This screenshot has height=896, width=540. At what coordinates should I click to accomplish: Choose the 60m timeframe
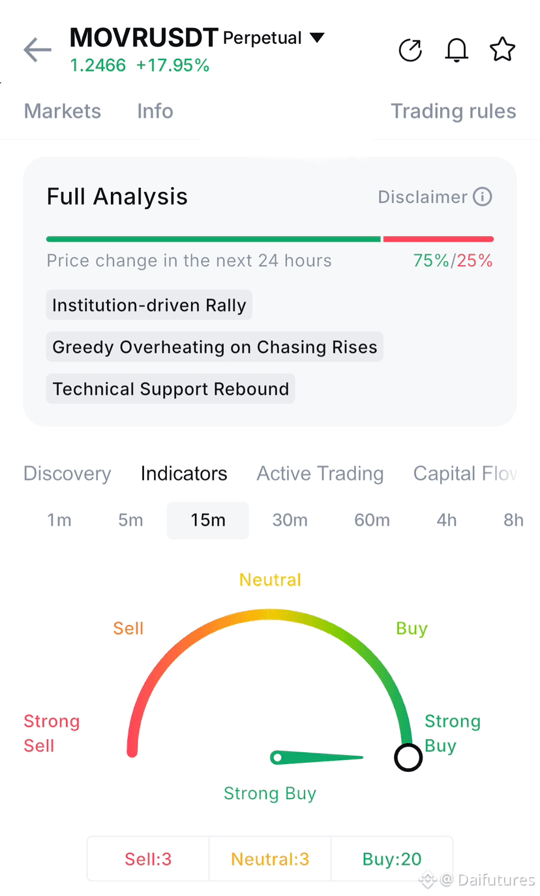tap(372, 520)
